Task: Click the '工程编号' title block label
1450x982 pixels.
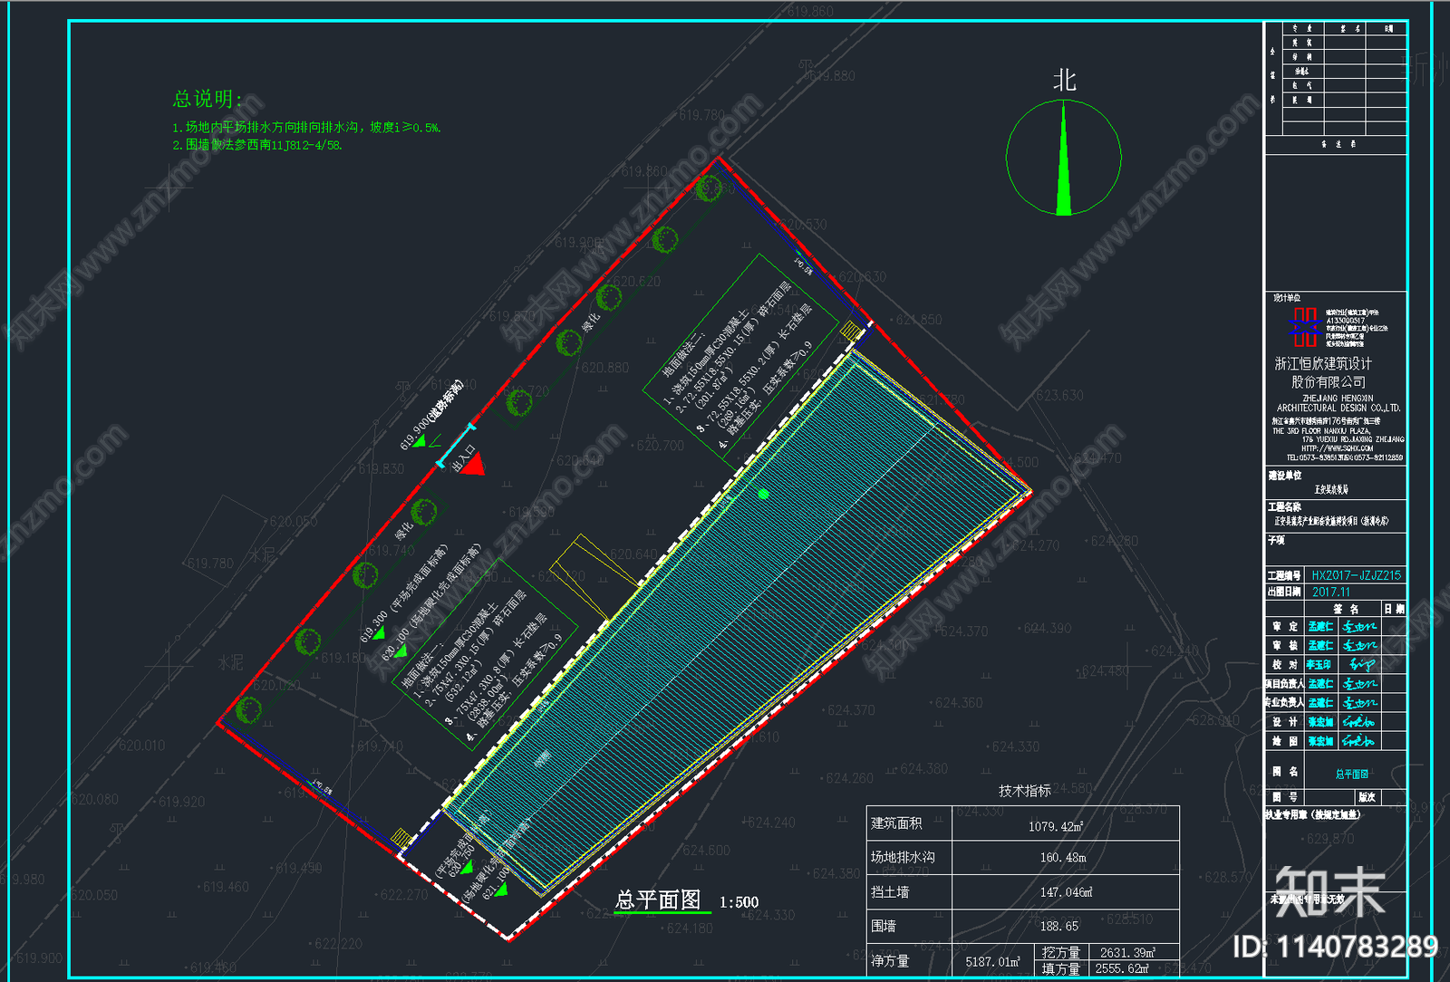Action: click(1284, 575)
